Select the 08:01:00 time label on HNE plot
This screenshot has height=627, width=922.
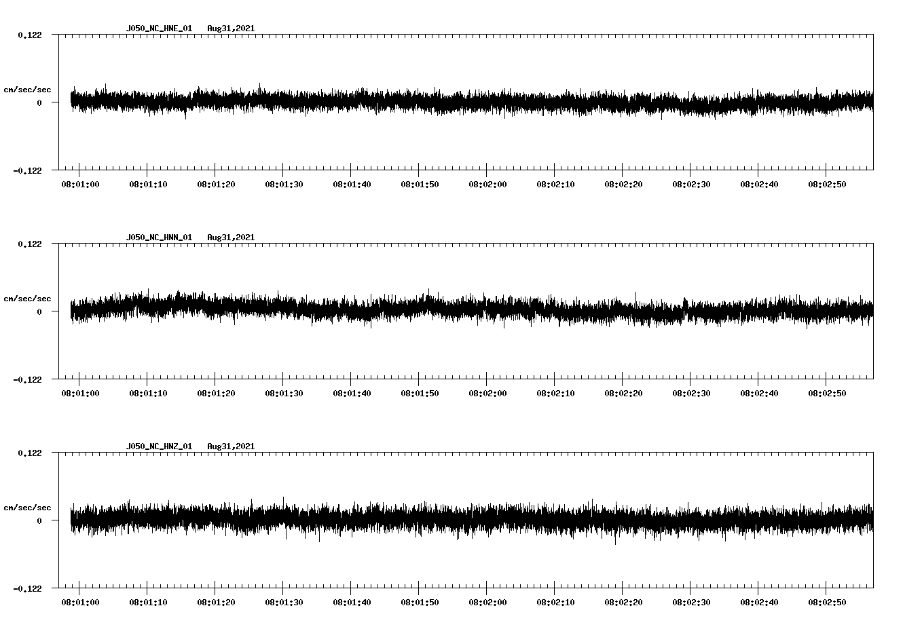[80, 185]
